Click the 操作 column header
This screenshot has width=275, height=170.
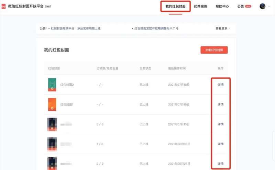click(x=220, y=69)
